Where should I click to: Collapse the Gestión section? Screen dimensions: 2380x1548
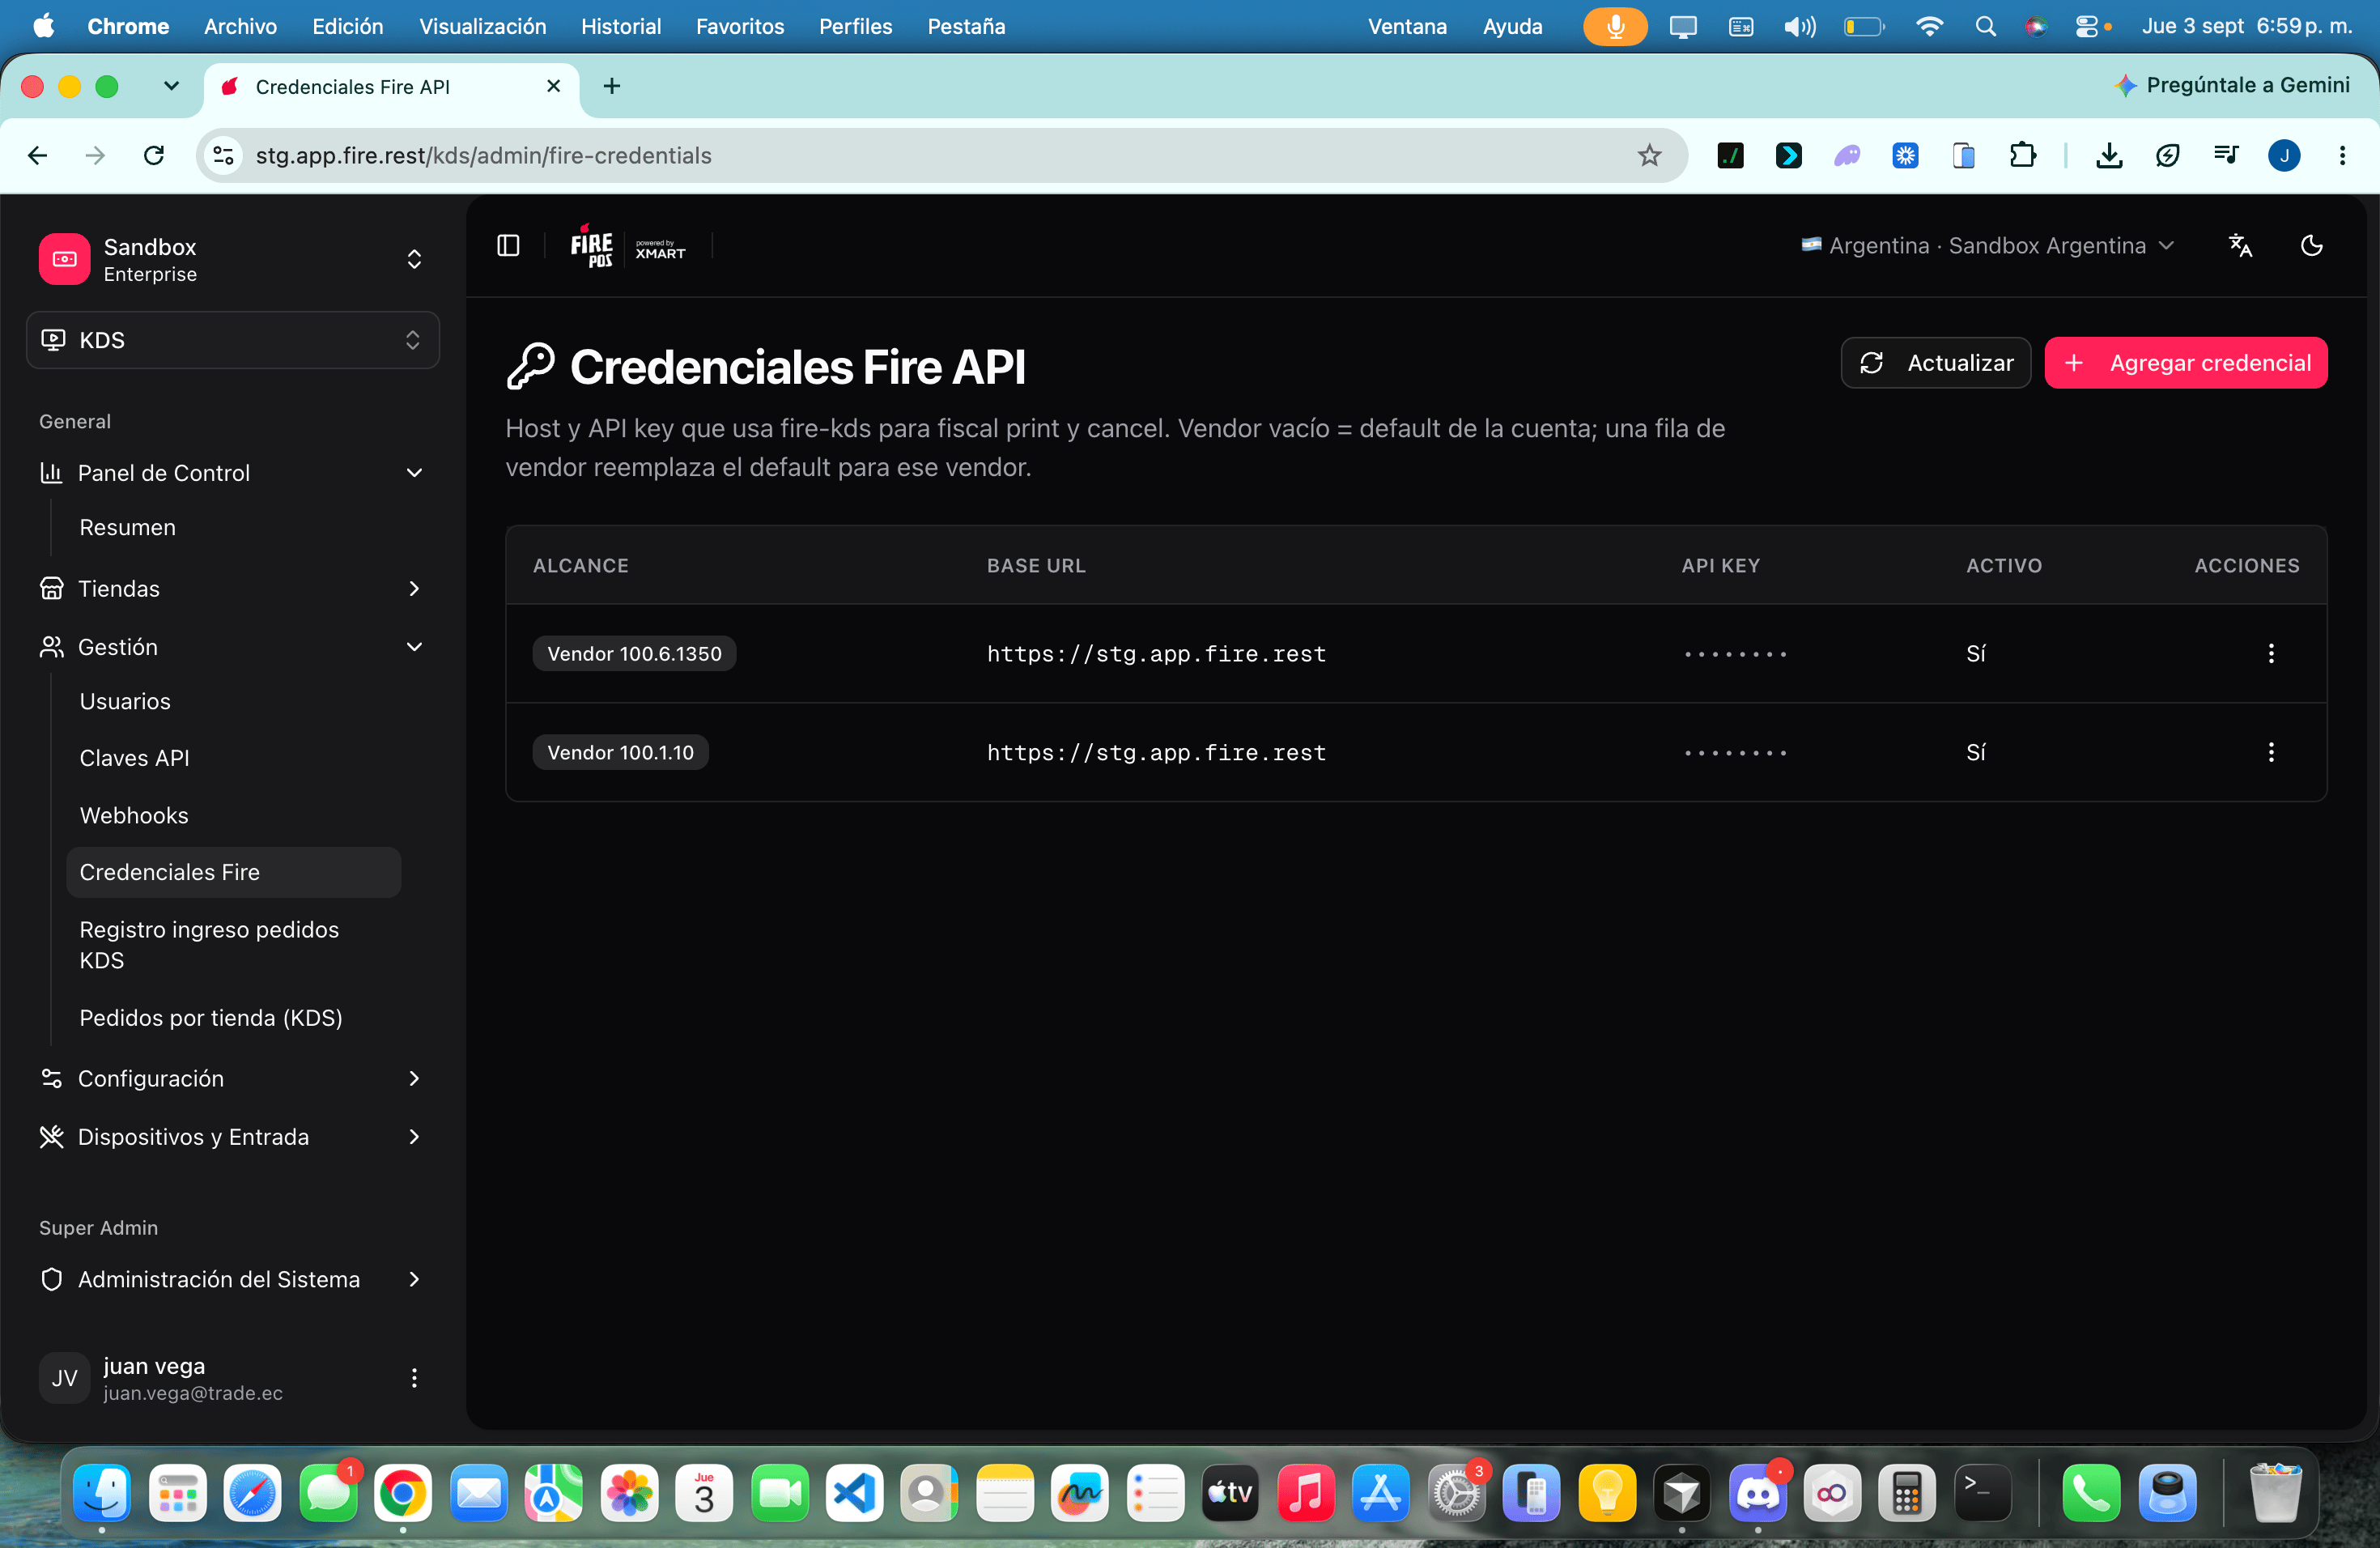(x=232, y=647)
